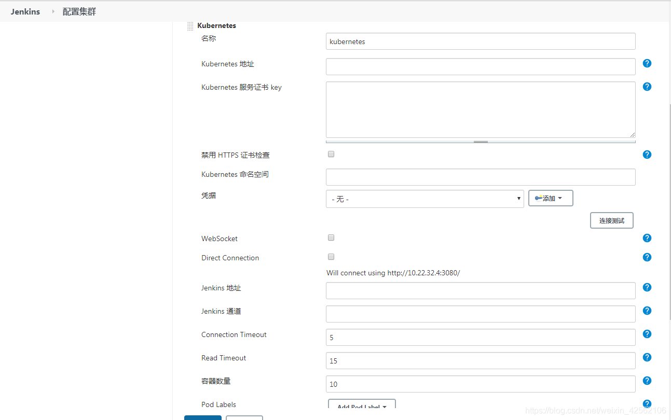
Task: Focus the Jenkins 地址 input field
Action: (481, 290)
